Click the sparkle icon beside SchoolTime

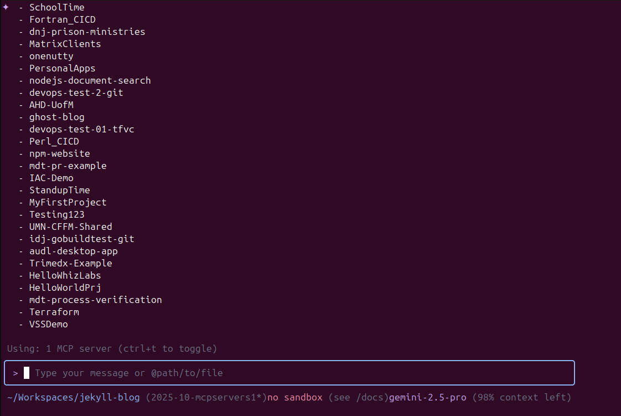6,7
